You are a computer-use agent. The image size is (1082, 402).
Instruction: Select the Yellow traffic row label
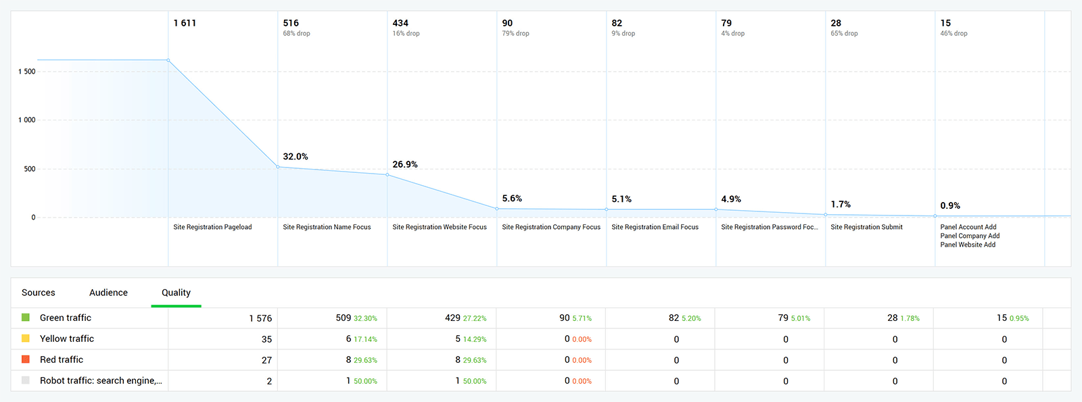67,338
